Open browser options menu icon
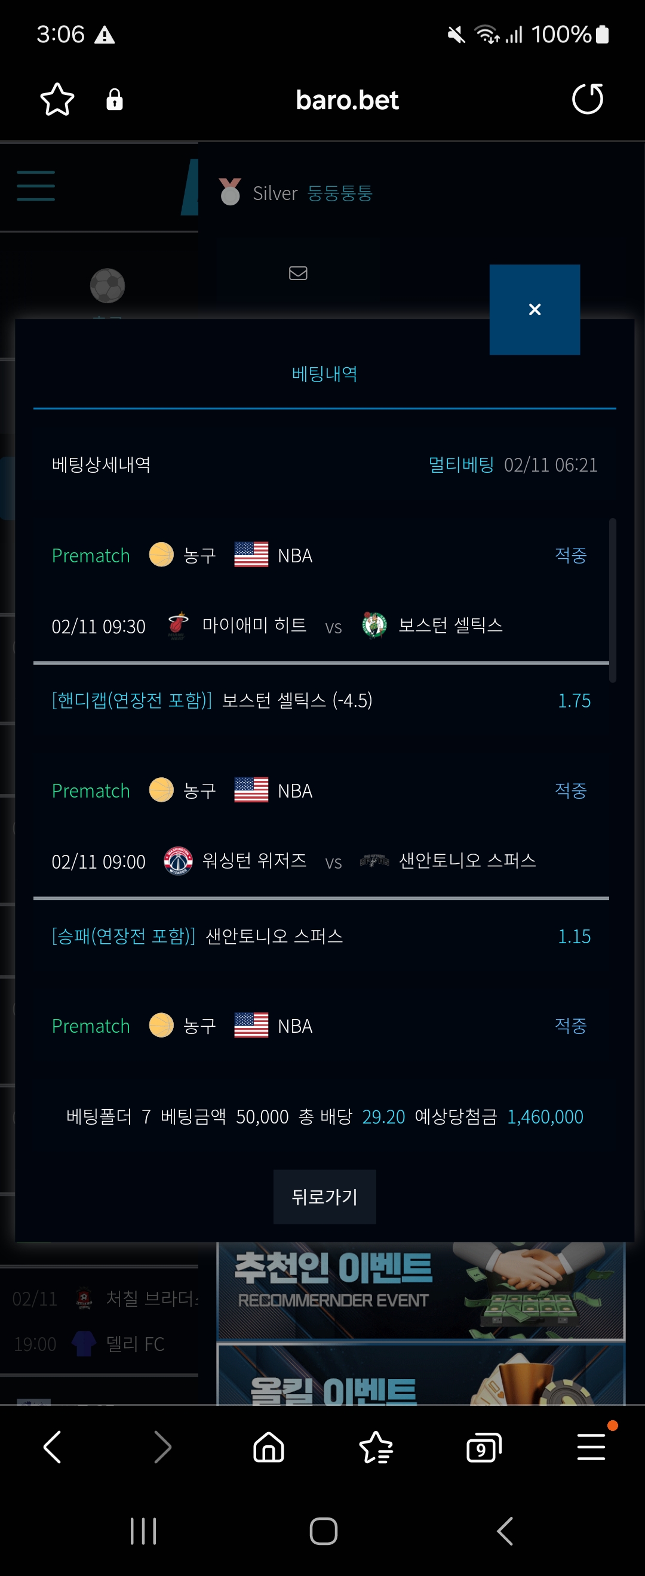Image resolution: width=645 pixels, height=1576 pixels. (x=591, y=1448)
